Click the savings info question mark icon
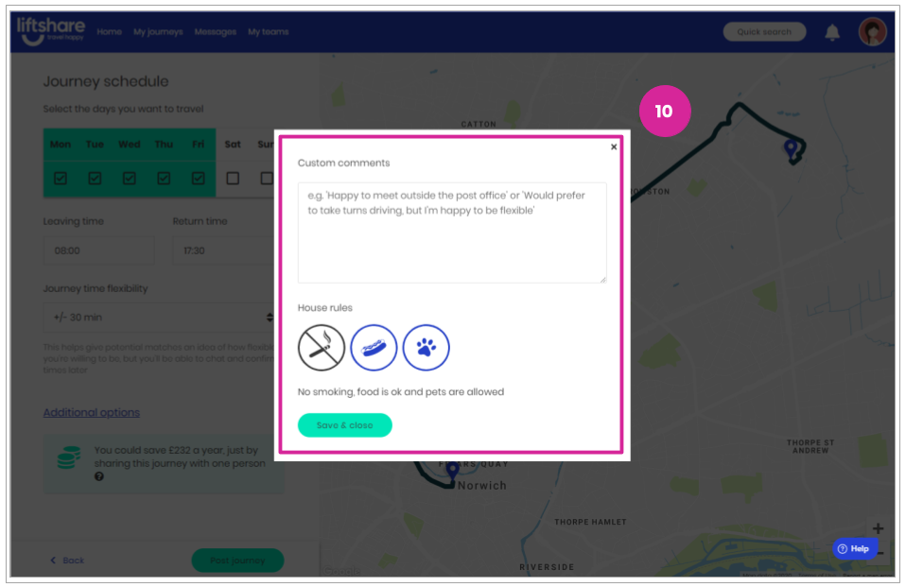 tap(99, 476)
